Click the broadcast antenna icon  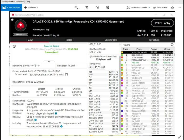click(14, 47)
